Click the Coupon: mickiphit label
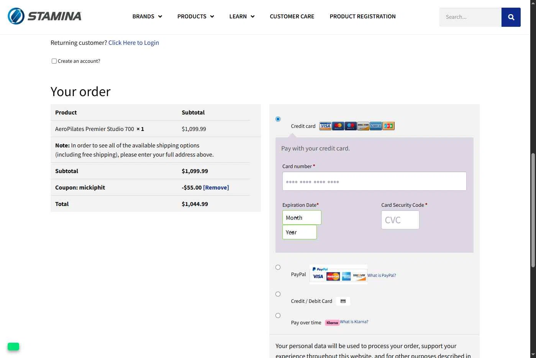Image resolution: width=536 pixels, height=358 pixels. [80, 188]
